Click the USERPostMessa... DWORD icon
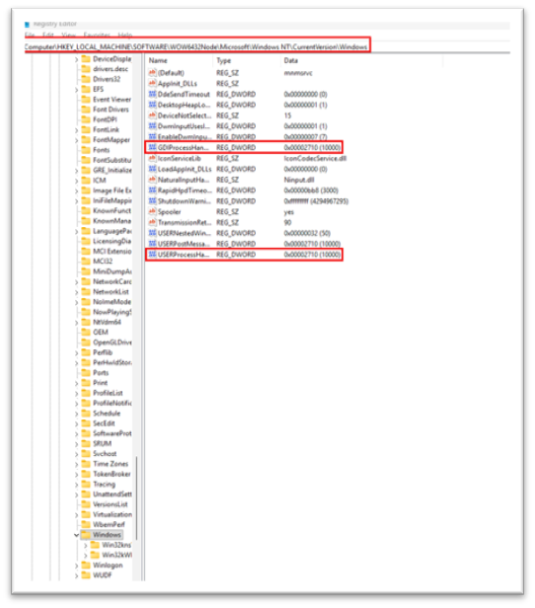535x608 pixels. (x=152, y=244)
